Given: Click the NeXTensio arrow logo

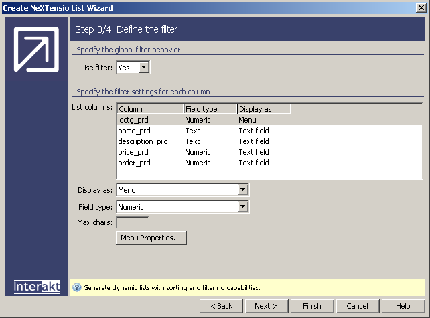Looking at the screenshot, I should 37,50.
